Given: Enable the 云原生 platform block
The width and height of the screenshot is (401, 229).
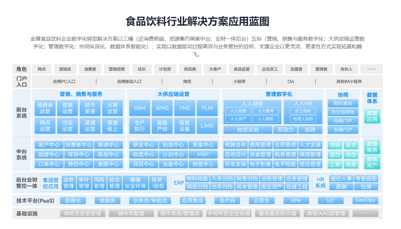Looking at the screenshot, I should (x=262, y=200).
